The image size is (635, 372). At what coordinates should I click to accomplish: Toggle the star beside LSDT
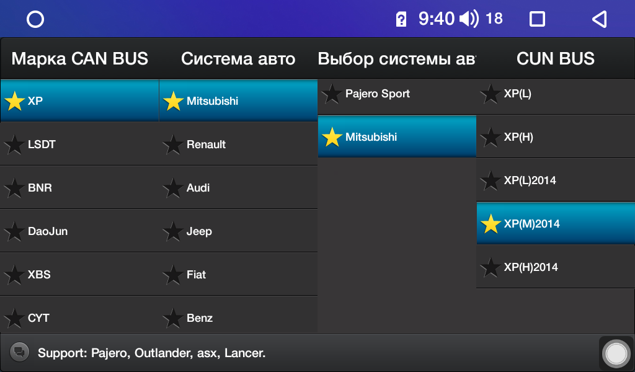[x=15, y=144]
